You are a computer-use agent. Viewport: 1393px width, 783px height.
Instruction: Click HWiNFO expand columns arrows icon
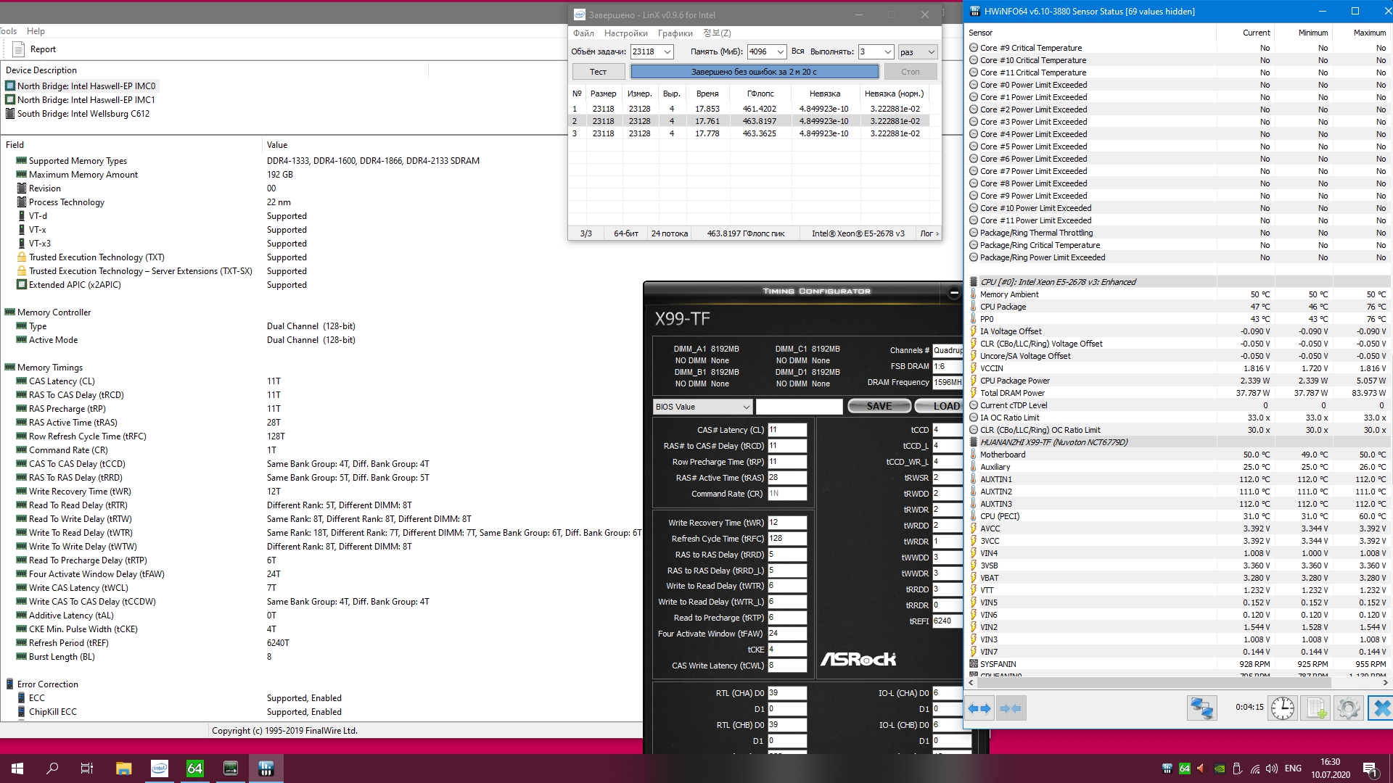[979, 708]
